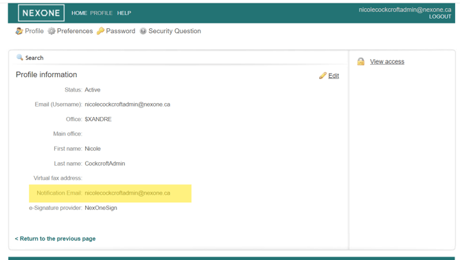The width and height of the screenshot is (460, 260).
Task: Open the HELP menu item
Action: pyautogui.click(x=124, y=13)
